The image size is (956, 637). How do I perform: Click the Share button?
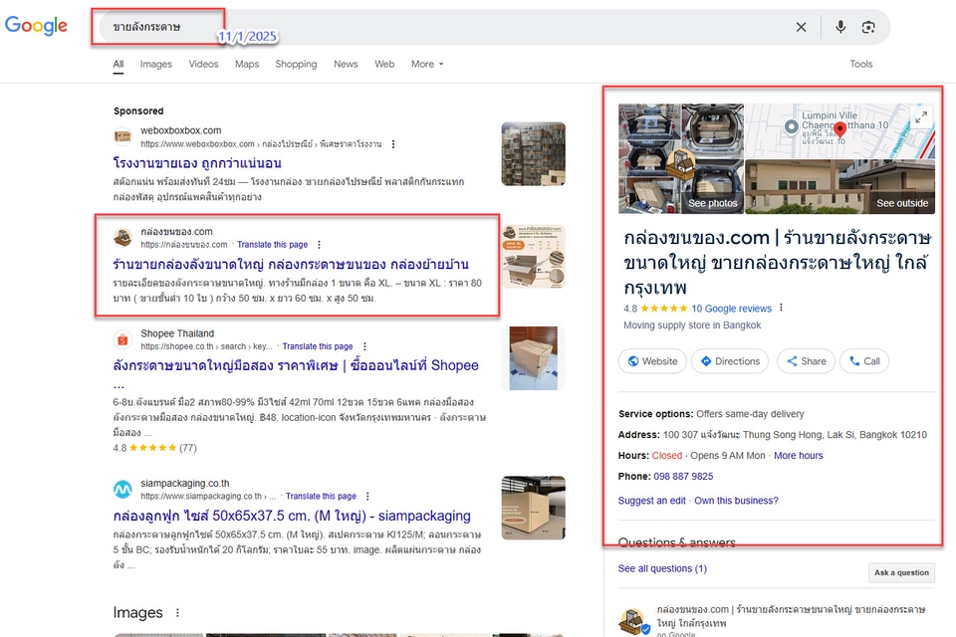[x=806, y=361]
